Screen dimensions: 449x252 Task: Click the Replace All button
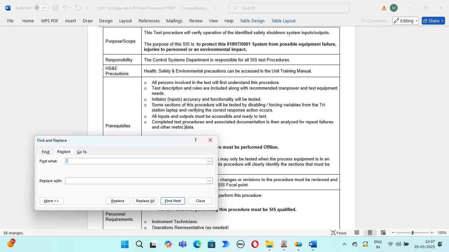145,201
